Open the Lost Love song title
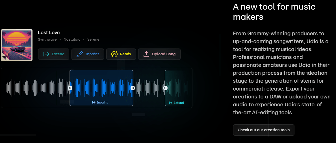336x143 pixels. 49,32
